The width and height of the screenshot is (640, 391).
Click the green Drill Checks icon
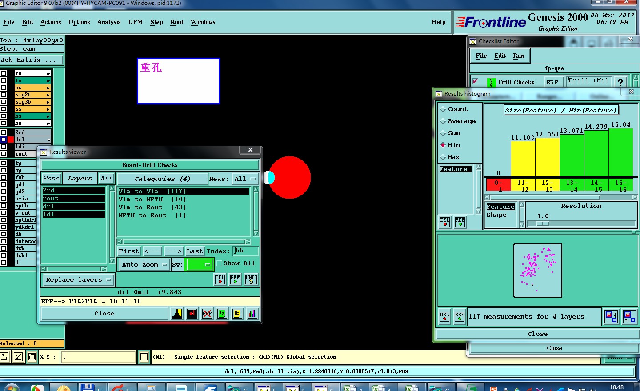(491, 82)
